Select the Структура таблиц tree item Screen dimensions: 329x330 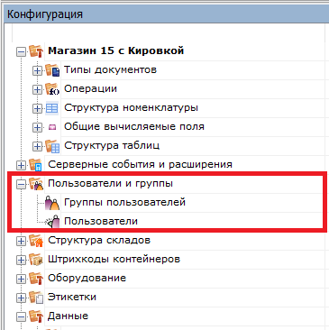[x=112, y=145]
